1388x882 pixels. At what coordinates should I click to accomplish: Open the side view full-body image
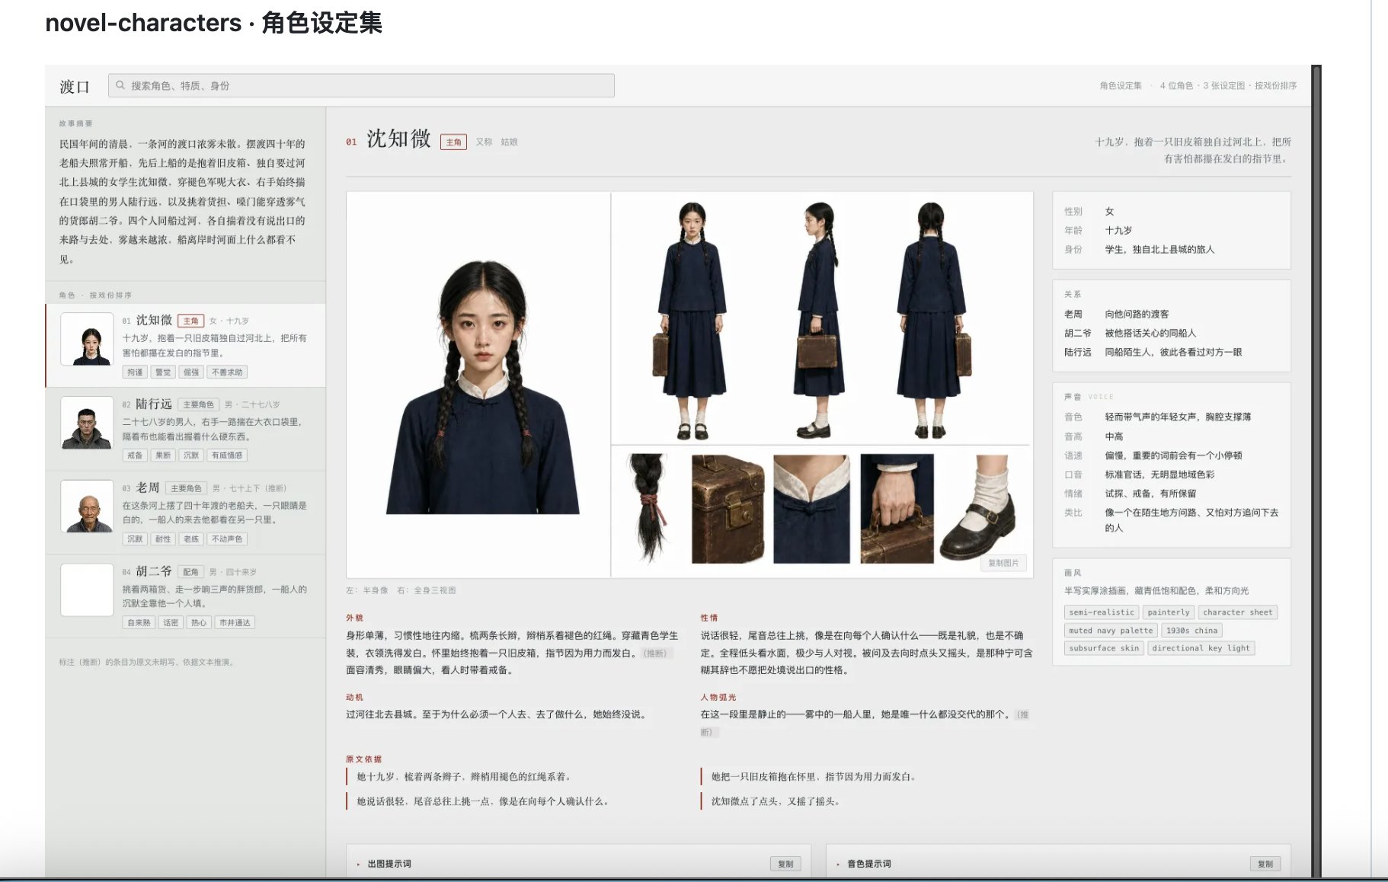[817, 320]
